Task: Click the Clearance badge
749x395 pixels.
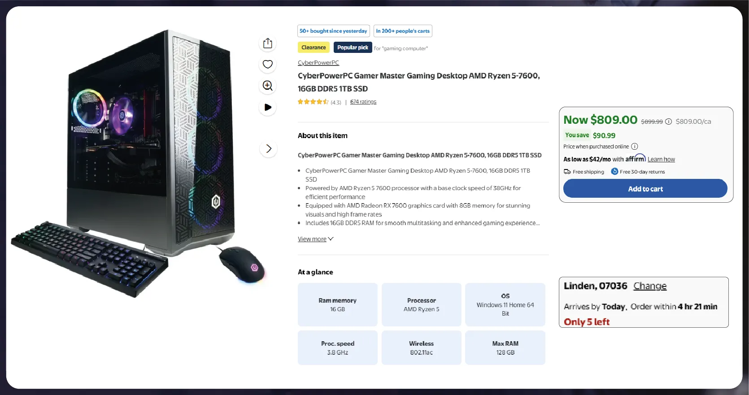Action: (314, 48)
